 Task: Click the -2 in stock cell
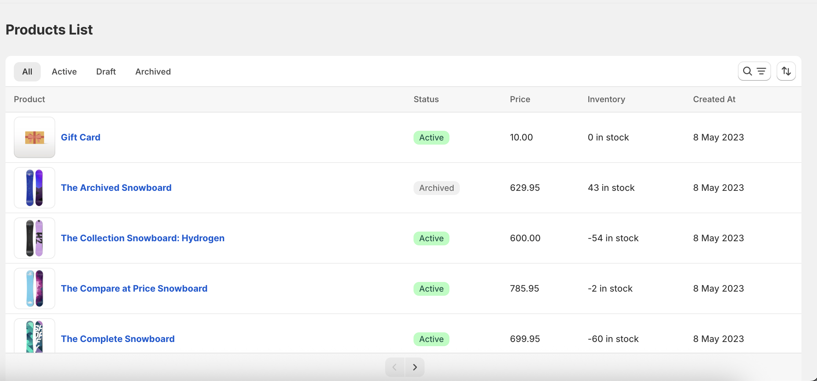tap(610, 289)
